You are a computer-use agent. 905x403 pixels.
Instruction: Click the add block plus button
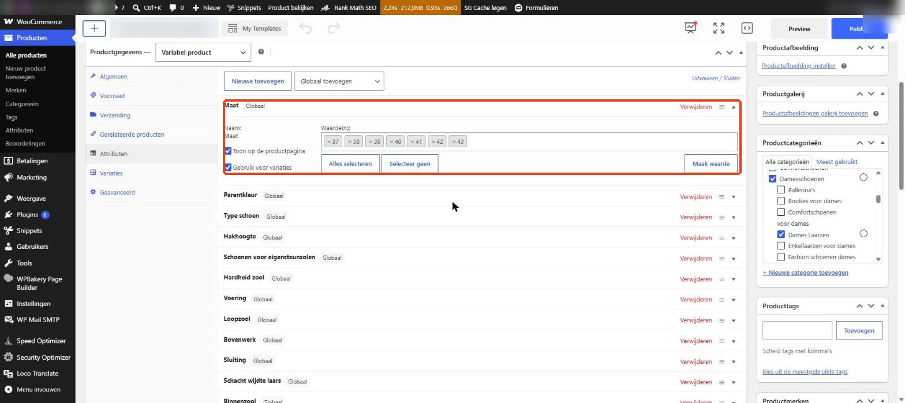tap(94, 28)
